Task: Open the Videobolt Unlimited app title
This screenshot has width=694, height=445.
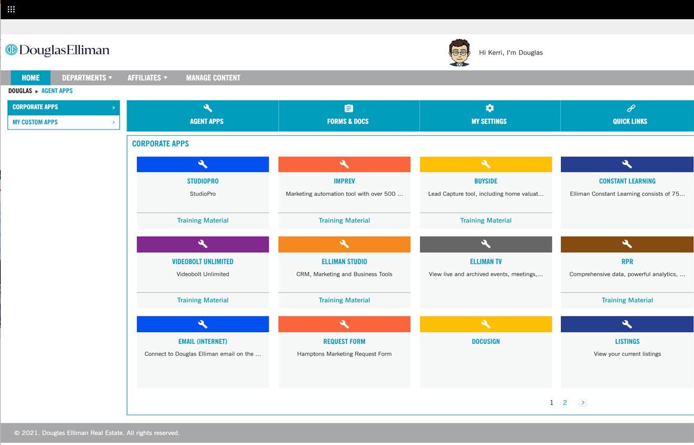Action: pos(202,262)
